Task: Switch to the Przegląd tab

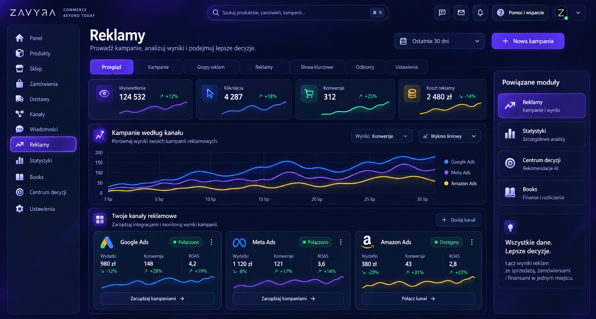Action: pyautogui.click(x=111, y=67)
